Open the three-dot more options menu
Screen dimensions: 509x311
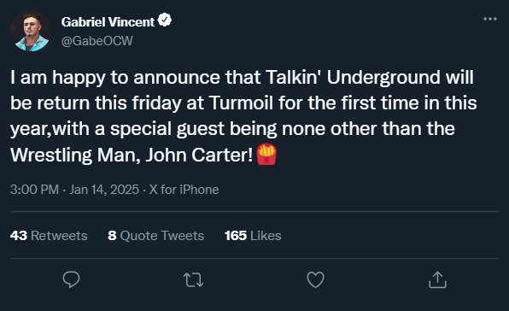pos(490,19)
